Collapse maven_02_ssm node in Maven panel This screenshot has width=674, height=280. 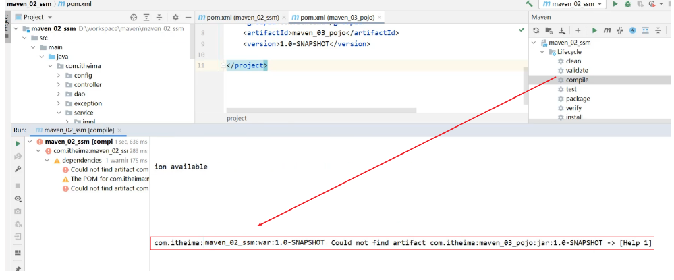point(534,43)
